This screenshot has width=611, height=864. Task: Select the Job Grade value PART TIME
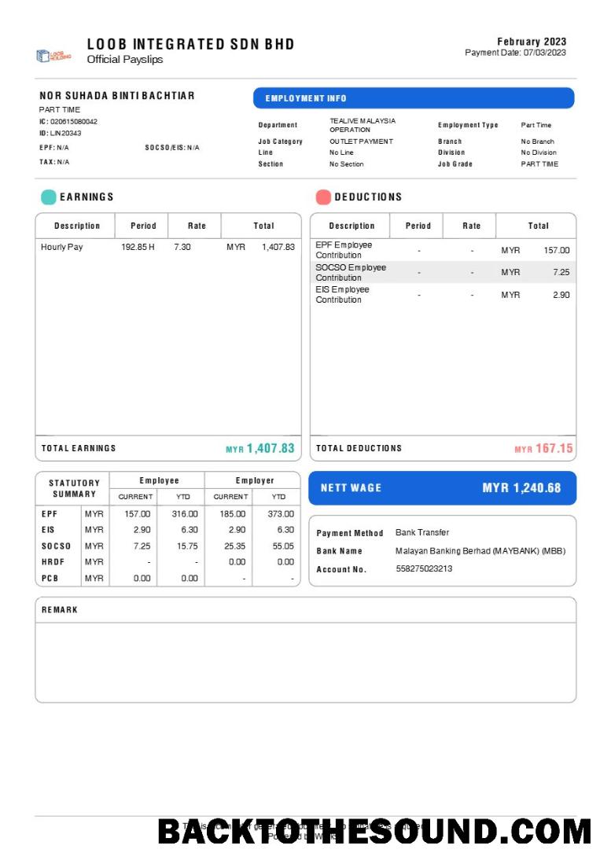pos(539,164)
